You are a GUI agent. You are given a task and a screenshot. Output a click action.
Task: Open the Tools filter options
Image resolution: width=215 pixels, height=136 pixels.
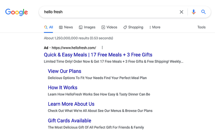coord(201,27)
